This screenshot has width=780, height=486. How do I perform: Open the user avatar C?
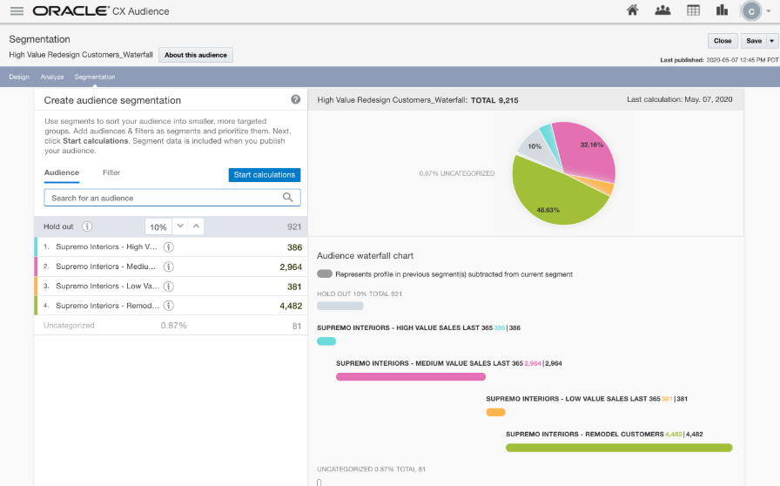click(751, 11)
